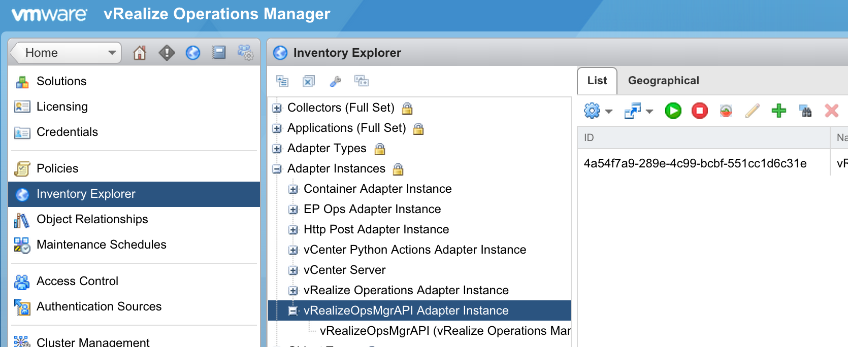Viewport: 848px width, 347px height.
Task: Click the green plus Add Object icon
Action: [778, 111]
